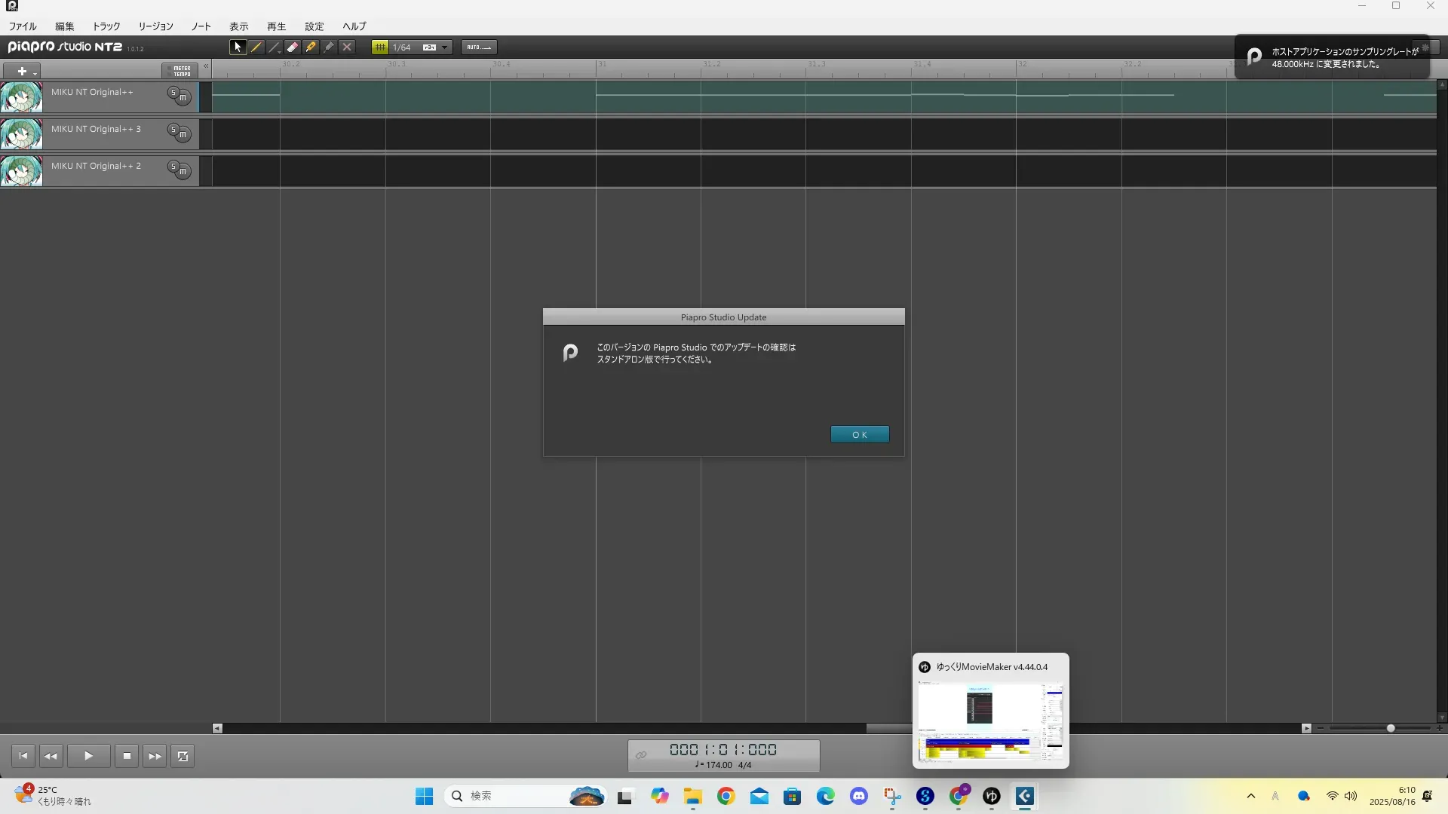Click the grey glue tool icon
This screenshot has width=1448, height=814.
pos(329,47)
